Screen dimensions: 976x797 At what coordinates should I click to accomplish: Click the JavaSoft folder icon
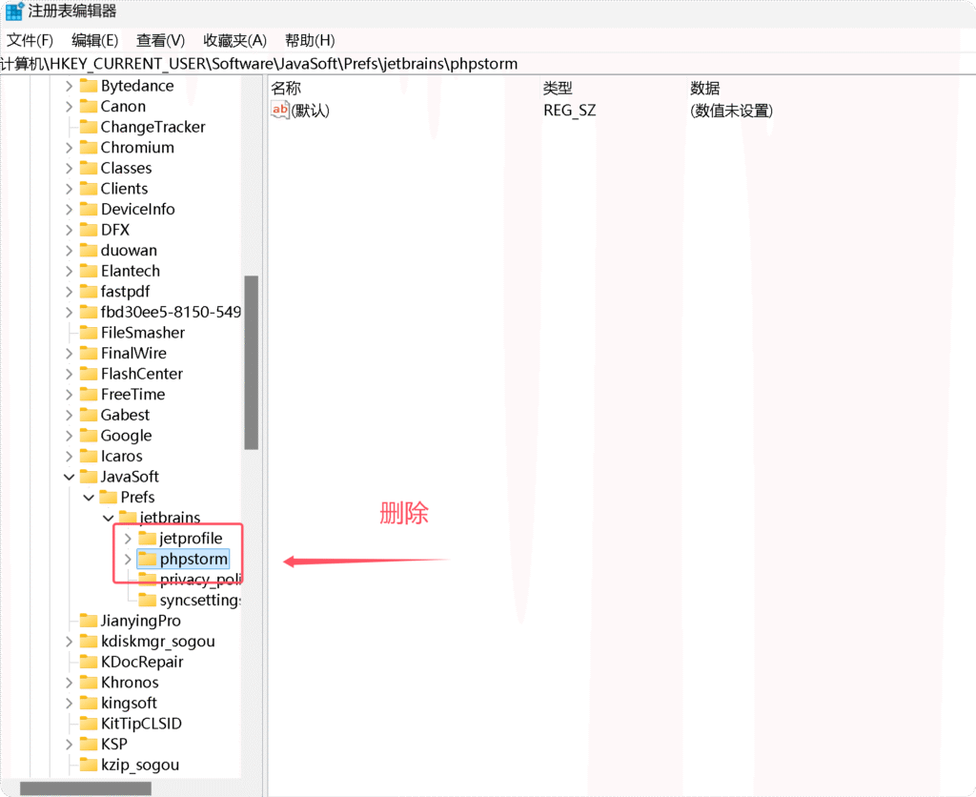[89, 476]
